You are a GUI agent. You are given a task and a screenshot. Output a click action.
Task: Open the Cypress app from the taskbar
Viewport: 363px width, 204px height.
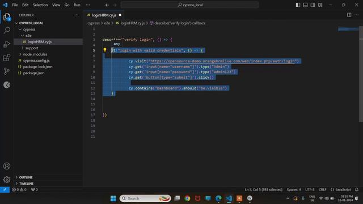[250, 198]
